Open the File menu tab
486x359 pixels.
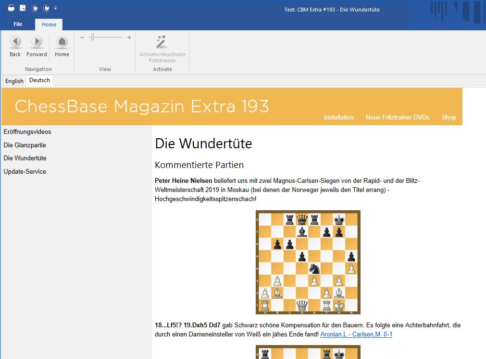click(18, 24)
